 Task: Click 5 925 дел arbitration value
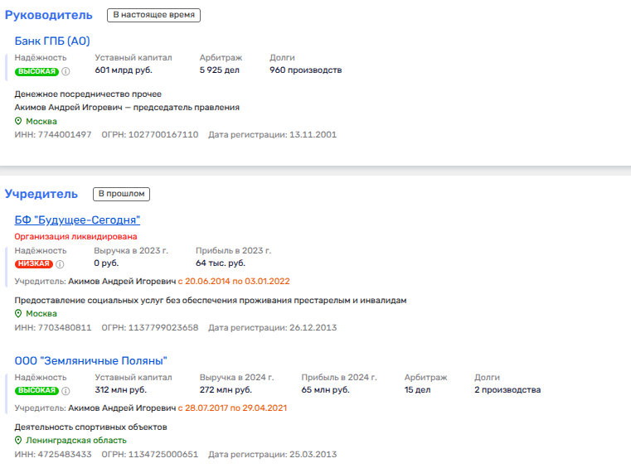tap(219, 70)
